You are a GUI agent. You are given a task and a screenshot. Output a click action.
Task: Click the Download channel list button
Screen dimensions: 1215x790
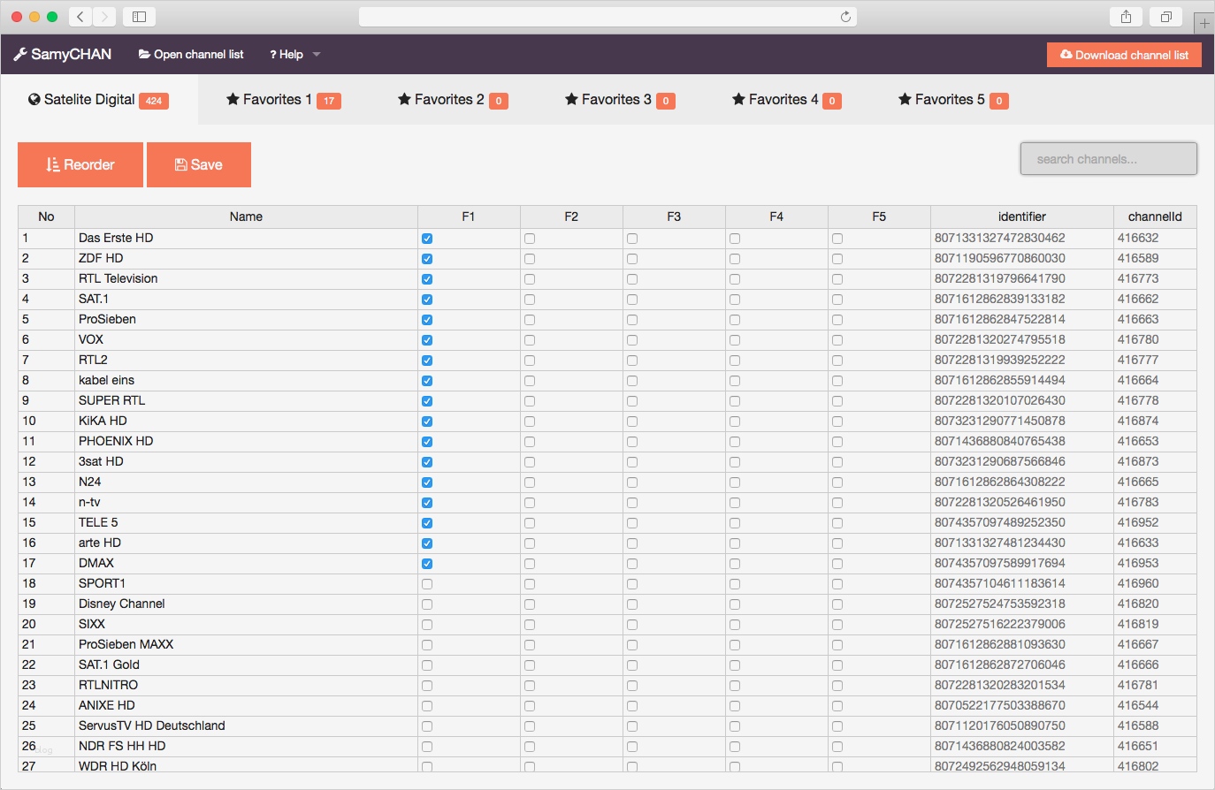(x=1124, y=54)
